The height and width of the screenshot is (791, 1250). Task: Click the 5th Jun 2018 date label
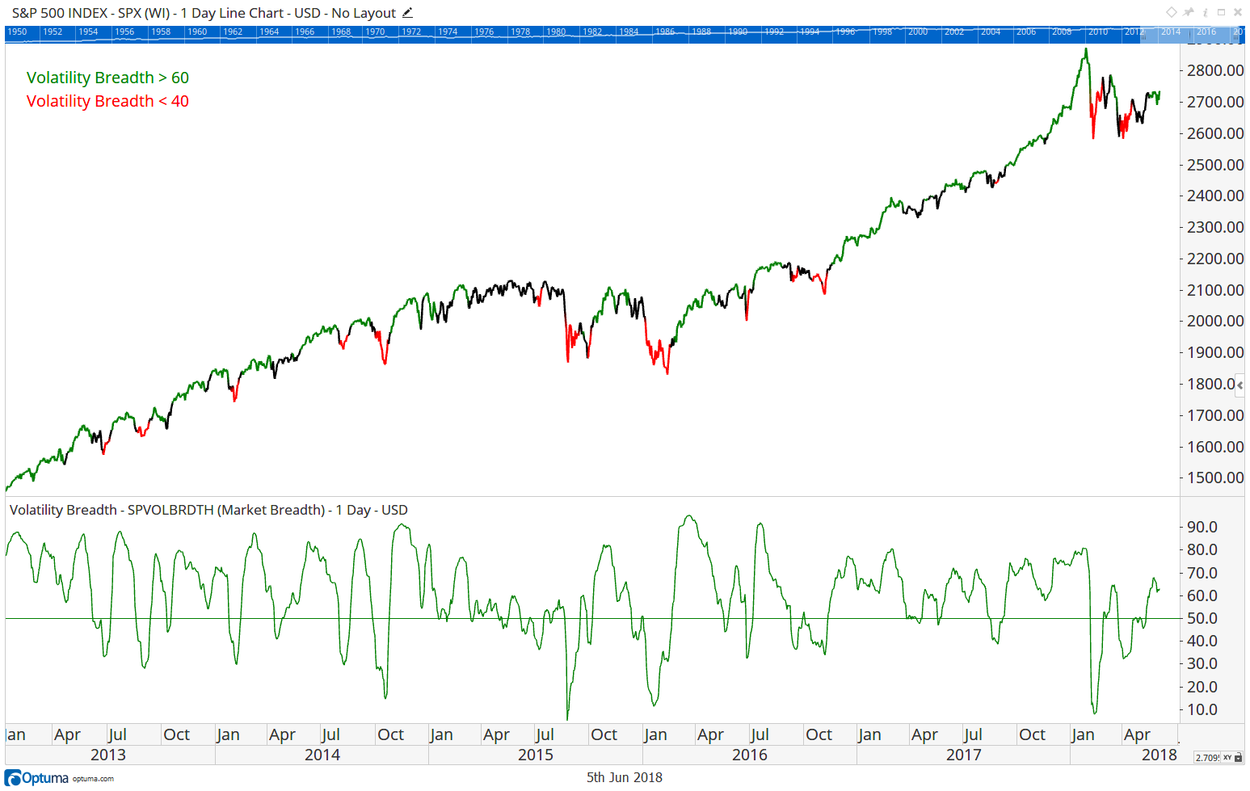(625, 777)
